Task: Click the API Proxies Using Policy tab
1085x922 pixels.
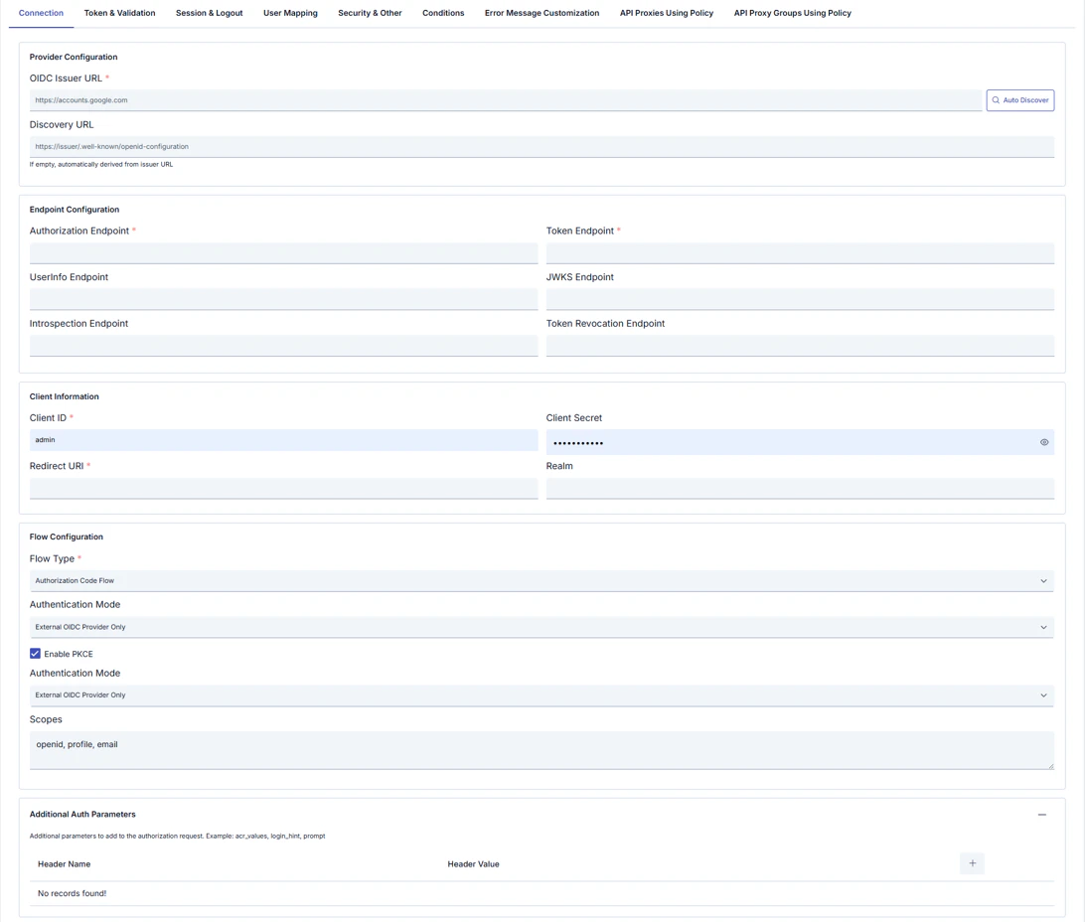Action: click(666, 13)
